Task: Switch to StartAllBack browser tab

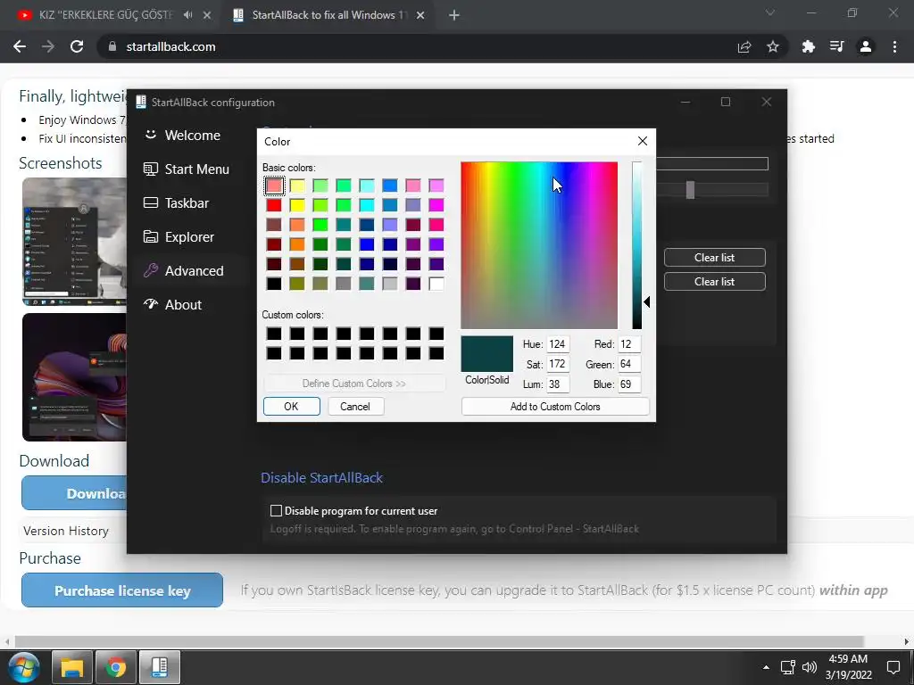Action: coord(328,15)
